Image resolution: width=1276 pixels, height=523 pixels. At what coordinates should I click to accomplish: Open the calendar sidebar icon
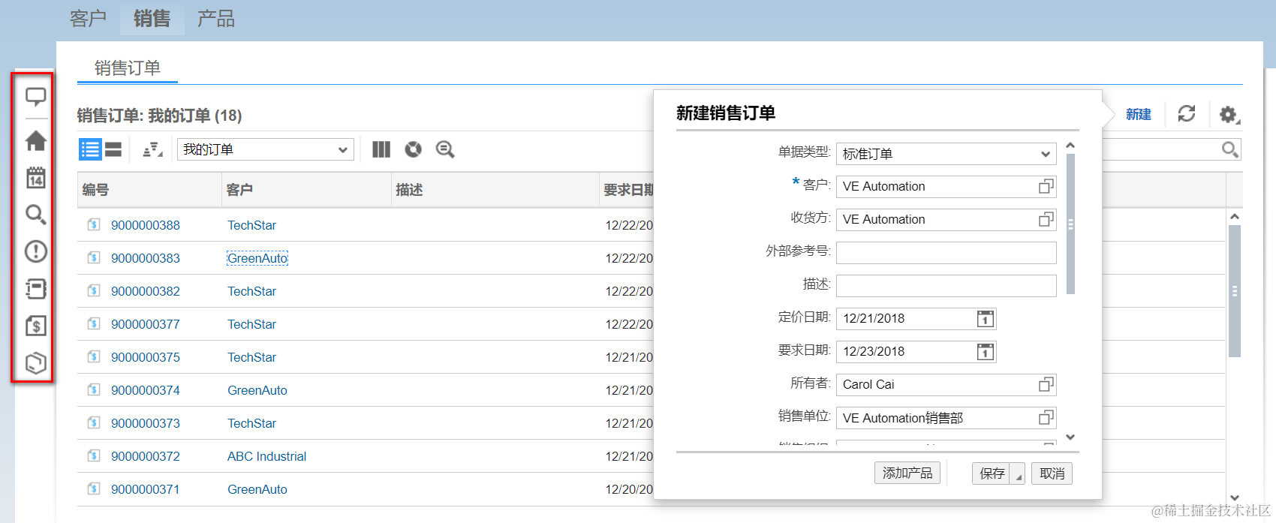(35, 178)
